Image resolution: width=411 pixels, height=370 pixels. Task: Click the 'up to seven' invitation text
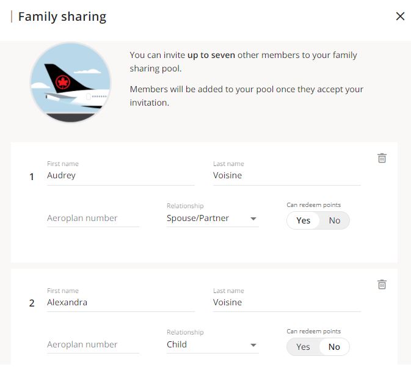(x=211, y=55)
